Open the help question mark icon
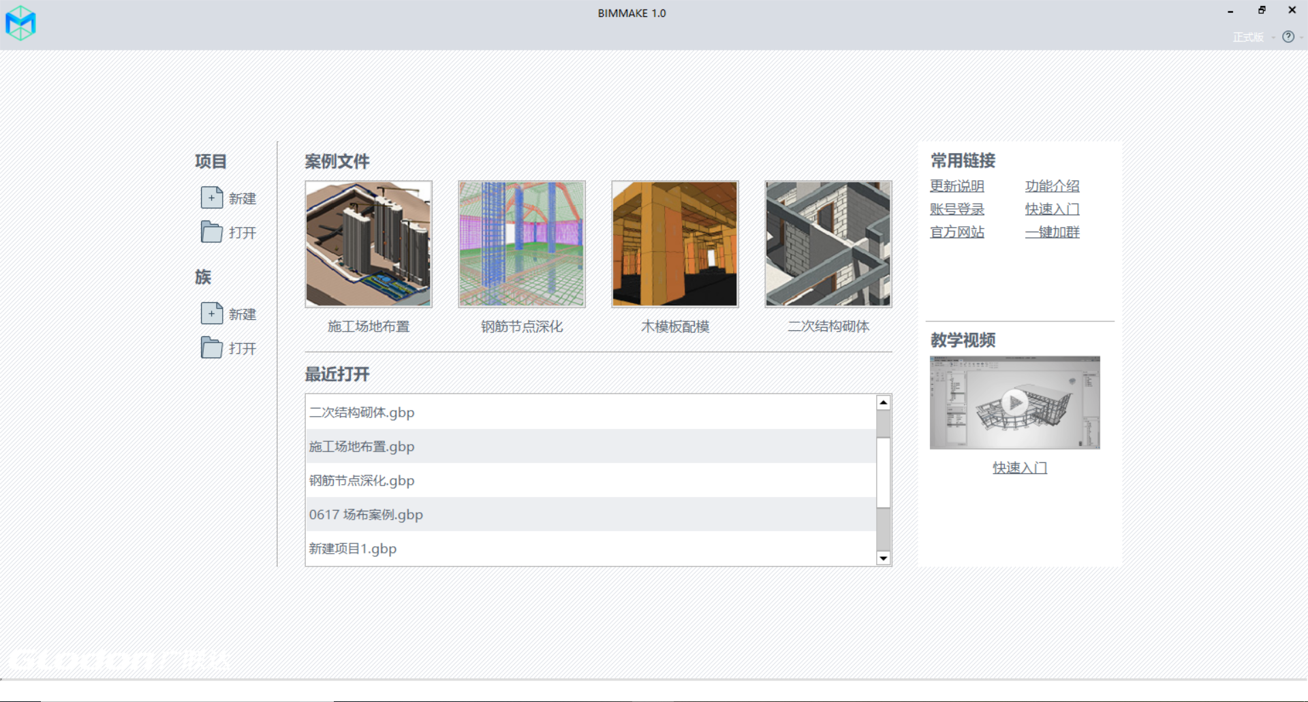Viewport: 1308px width, 702px height. tap(1288, 37)
